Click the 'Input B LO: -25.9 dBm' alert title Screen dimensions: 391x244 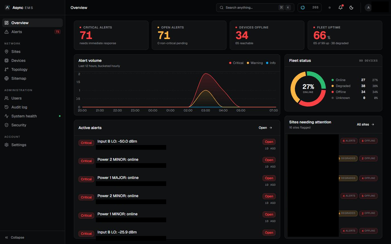click(117, 232)
